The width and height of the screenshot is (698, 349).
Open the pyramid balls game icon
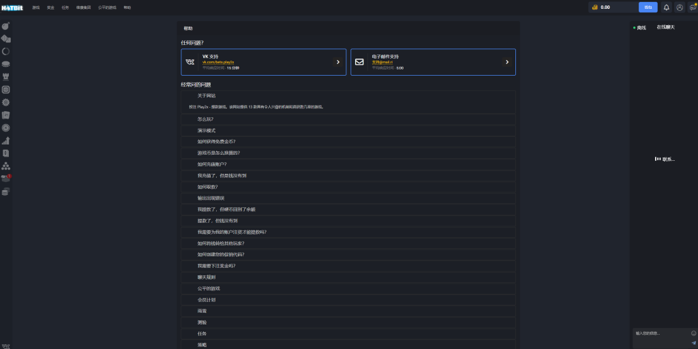pos(5,166)
